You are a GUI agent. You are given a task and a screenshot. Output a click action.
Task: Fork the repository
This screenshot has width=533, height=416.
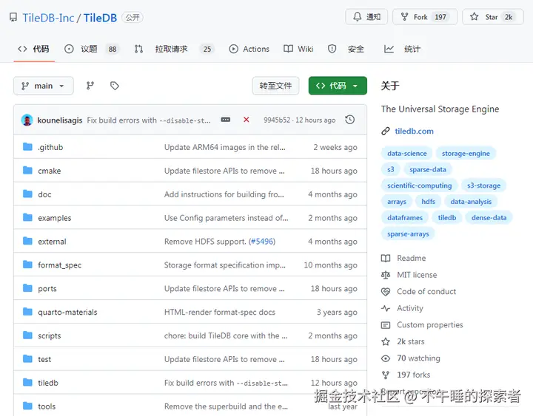click(x=425, y=17)
